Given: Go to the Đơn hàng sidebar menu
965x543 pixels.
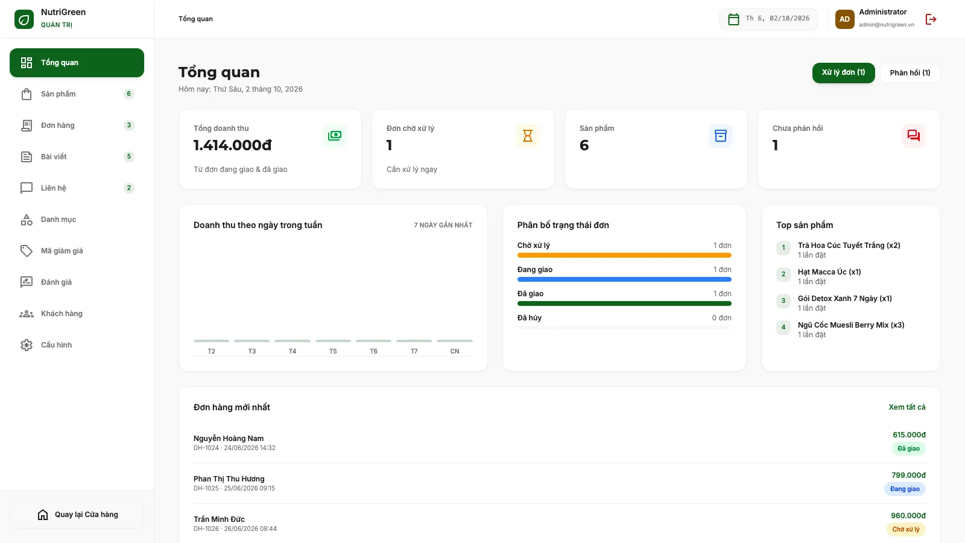Looking at the screenshot, I should pyautogui.click(x=77, y=125).
